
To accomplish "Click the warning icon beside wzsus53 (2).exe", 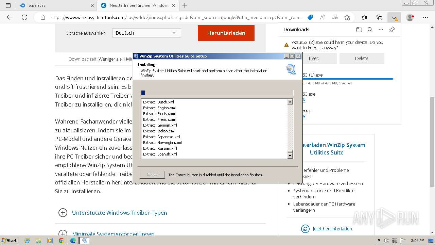I will coord(286,44).
